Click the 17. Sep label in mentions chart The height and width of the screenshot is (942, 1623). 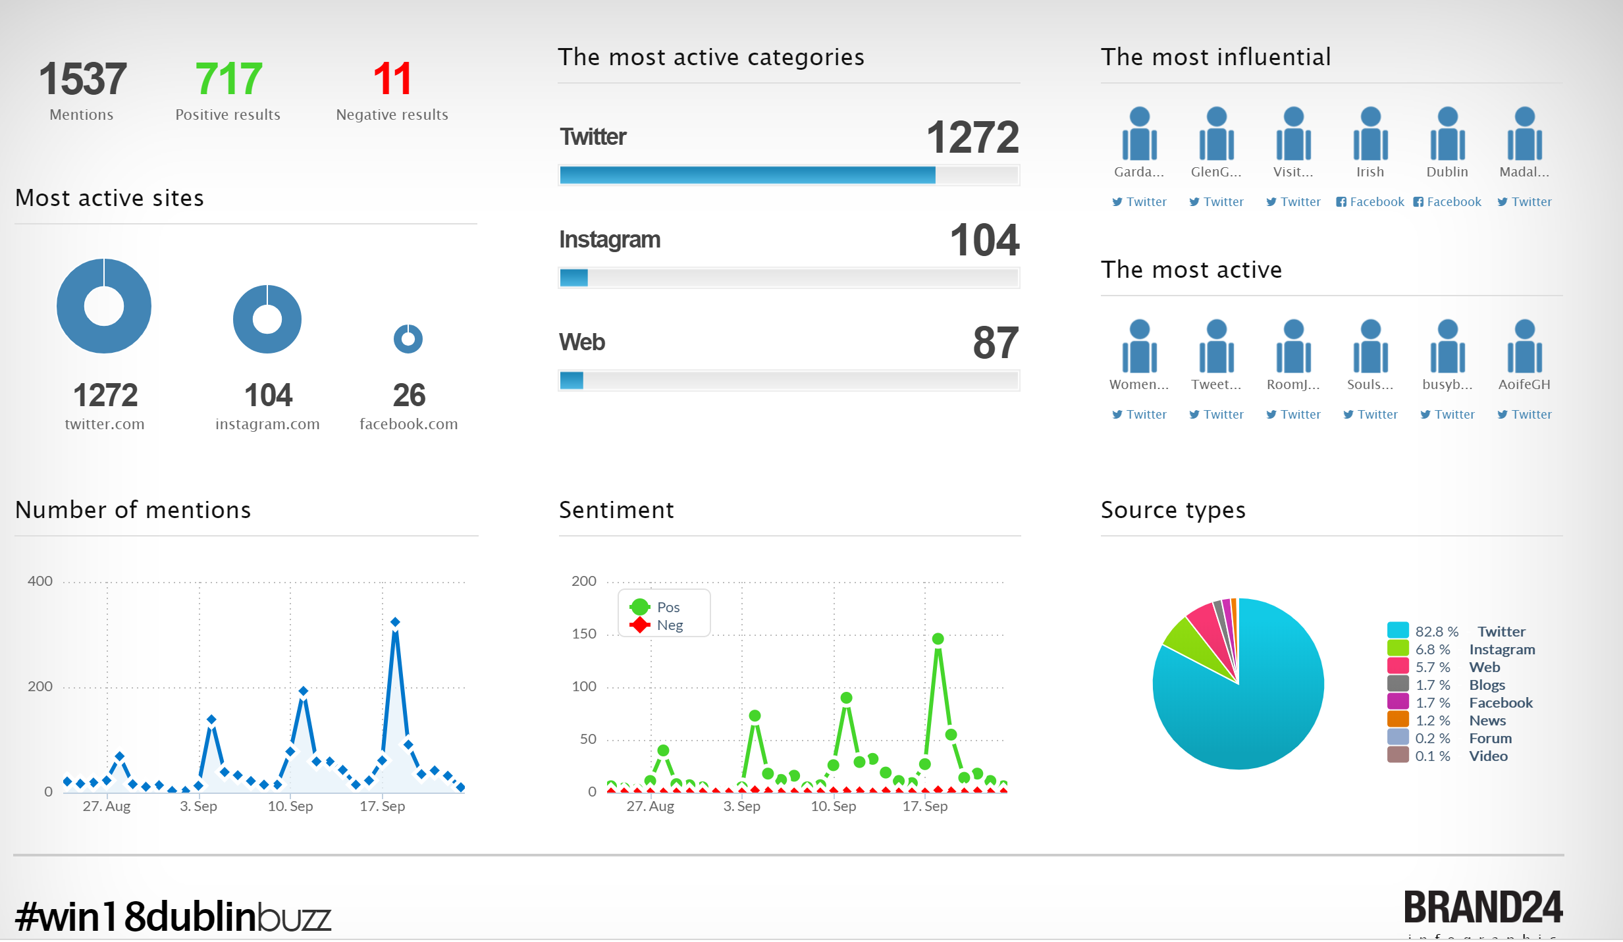(x=382, y=806)
